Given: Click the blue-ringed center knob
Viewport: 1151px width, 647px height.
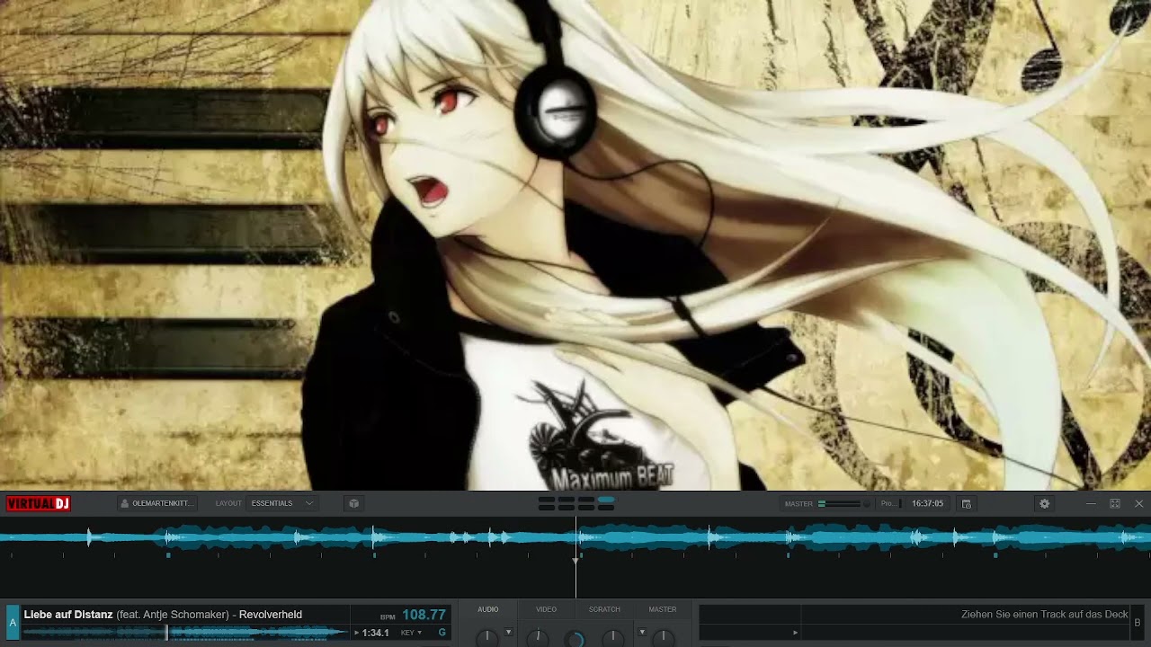Looking at the screenshot, I should pos(575,638).
